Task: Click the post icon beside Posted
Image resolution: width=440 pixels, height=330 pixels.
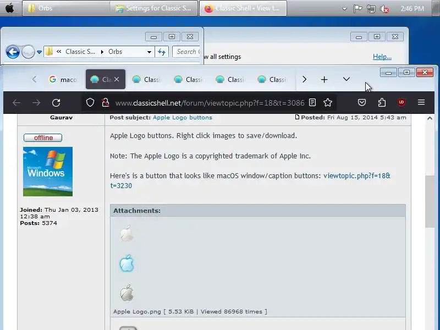Action: [x=297, y=117]
